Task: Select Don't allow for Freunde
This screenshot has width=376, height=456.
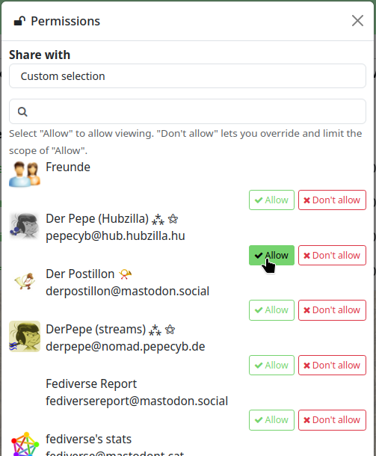Action: pos(332,200)
